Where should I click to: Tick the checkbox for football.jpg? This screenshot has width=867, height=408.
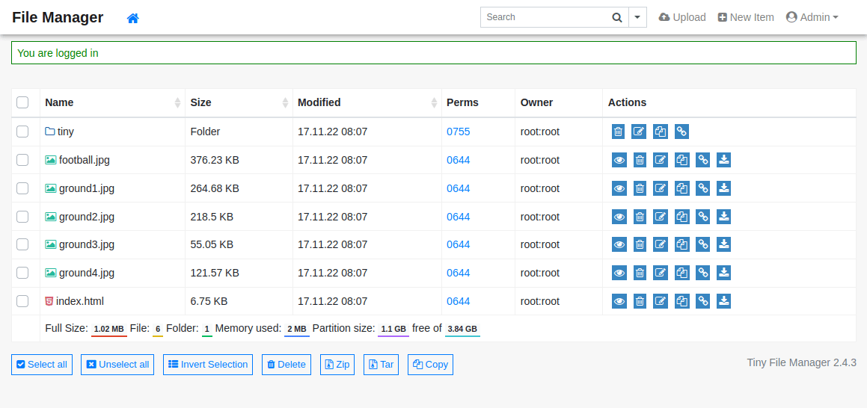coord(22,160)
